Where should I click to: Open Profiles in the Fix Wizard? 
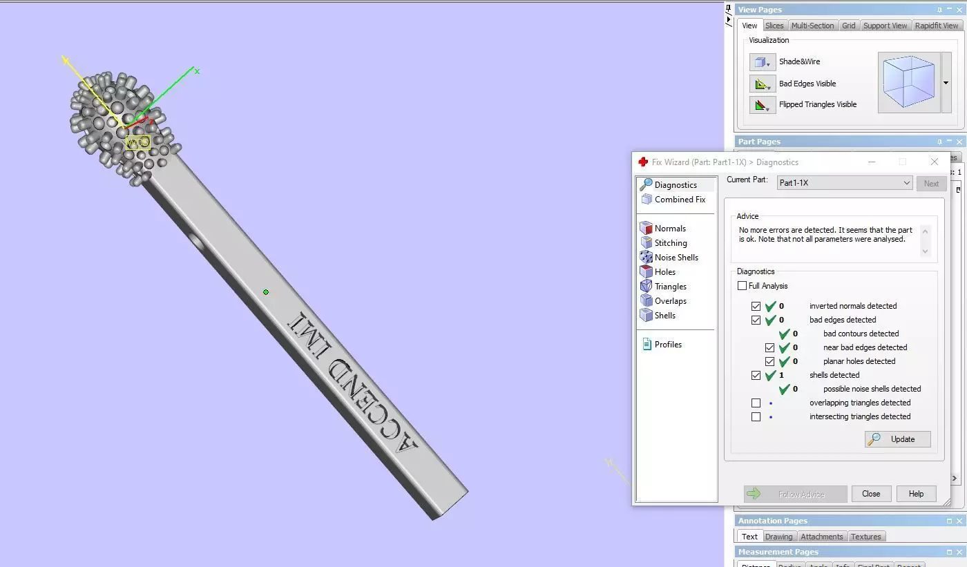(x=662, y=344)
